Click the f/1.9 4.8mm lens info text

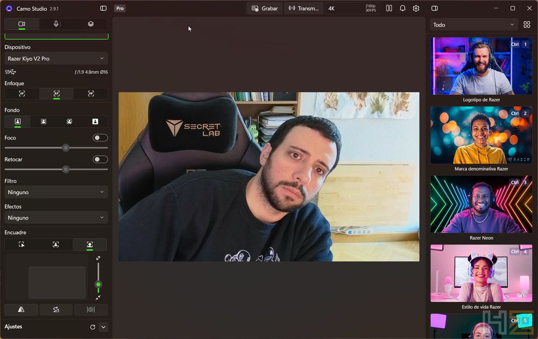click(91, 72)
